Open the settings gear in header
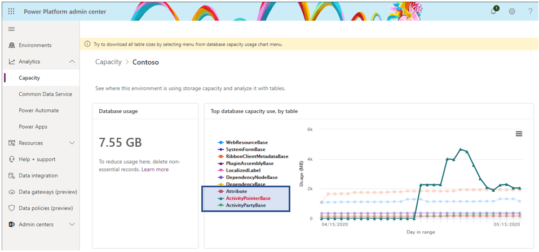Image resolution: width=539 pixels, height=252 pixels. [512, 11]
